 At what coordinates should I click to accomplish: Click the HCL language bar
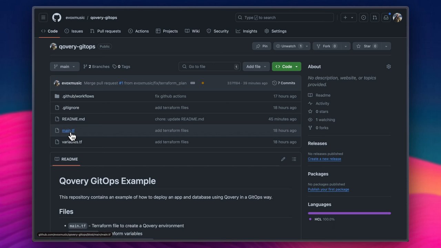[349, 213]
